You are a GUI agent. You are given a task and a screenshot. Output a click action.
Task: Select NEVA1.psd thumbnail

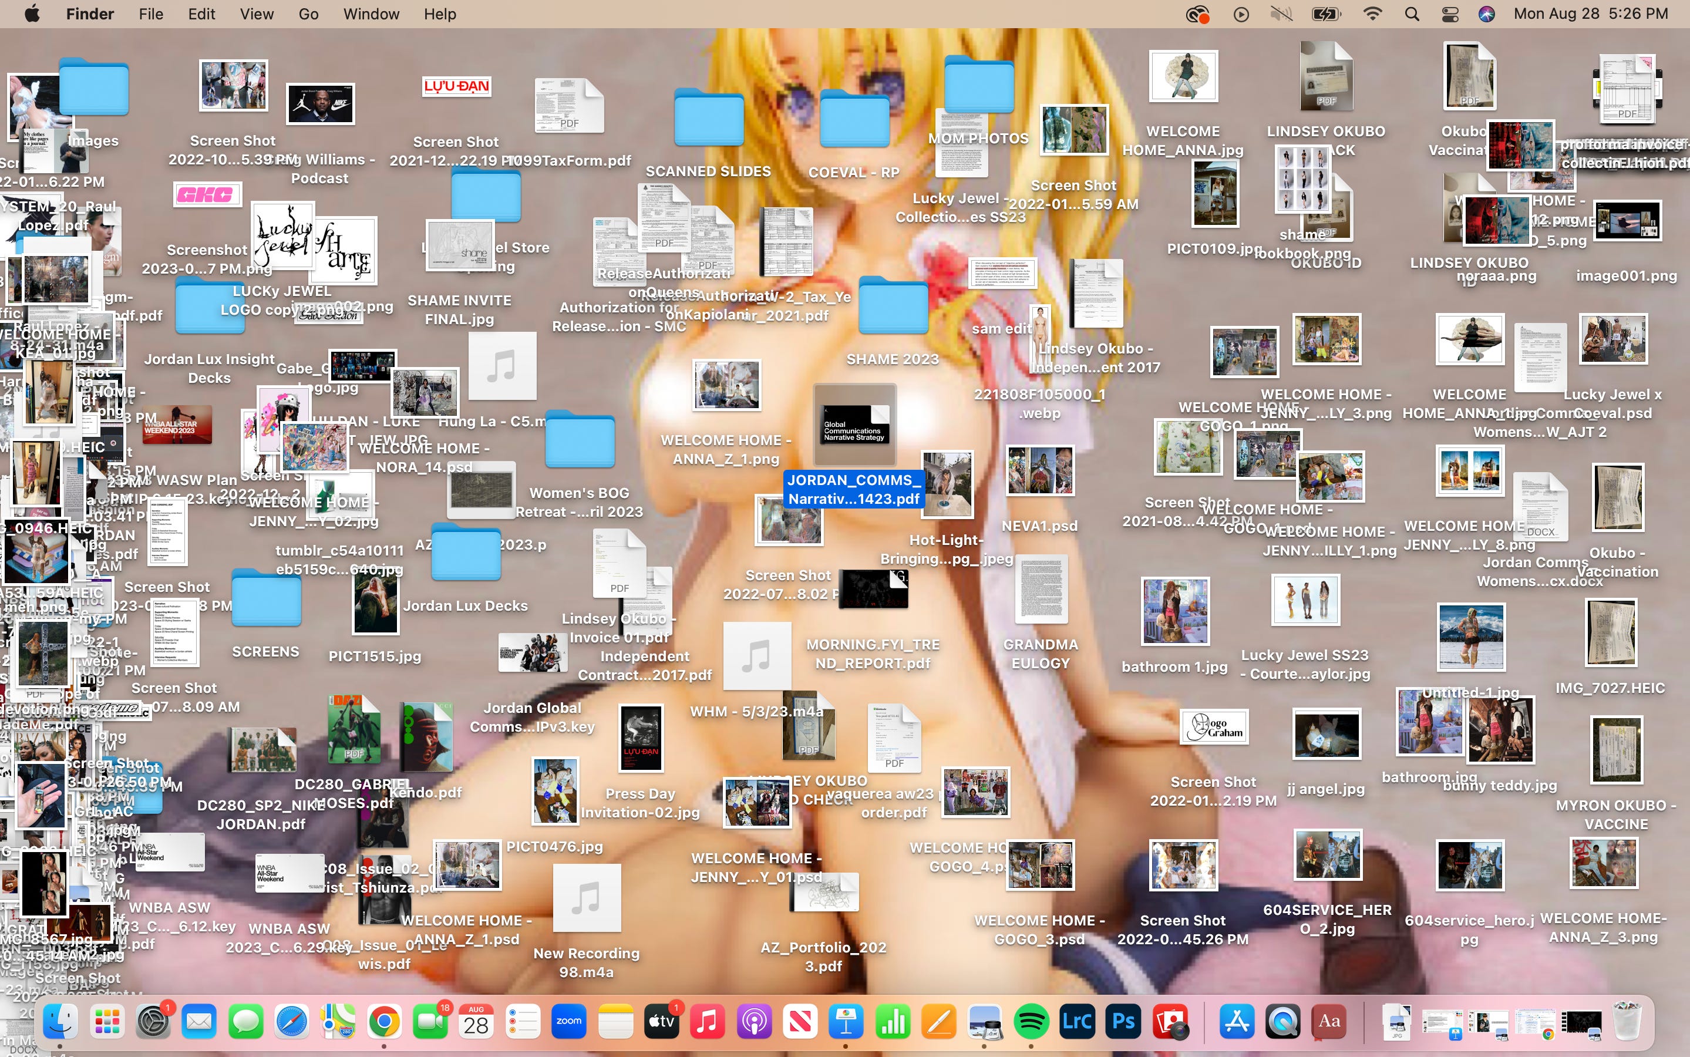point(1039,470)
